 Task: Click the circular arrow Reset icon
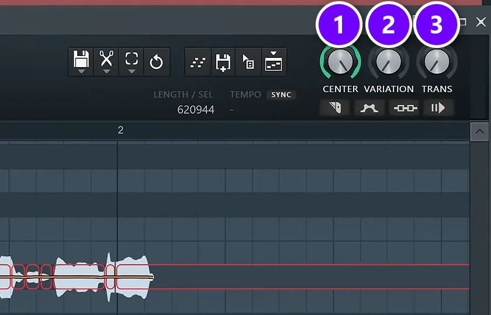(157, 62)
